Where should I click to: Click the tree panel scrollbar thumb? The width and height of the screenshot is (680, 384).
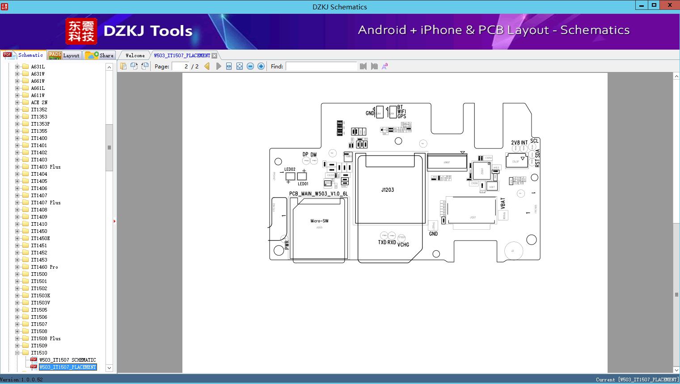tap(109, 148)
